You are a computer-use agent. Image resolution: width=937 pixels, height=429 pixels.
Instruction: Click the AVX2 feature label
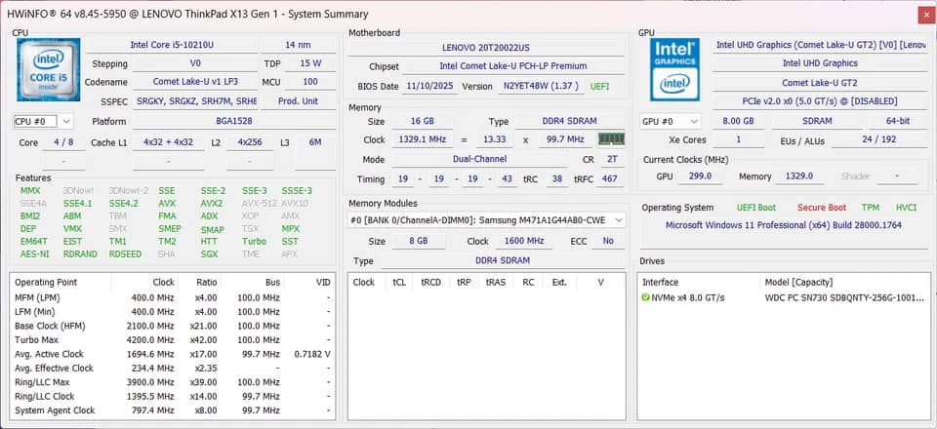click(x=212, y=204)
